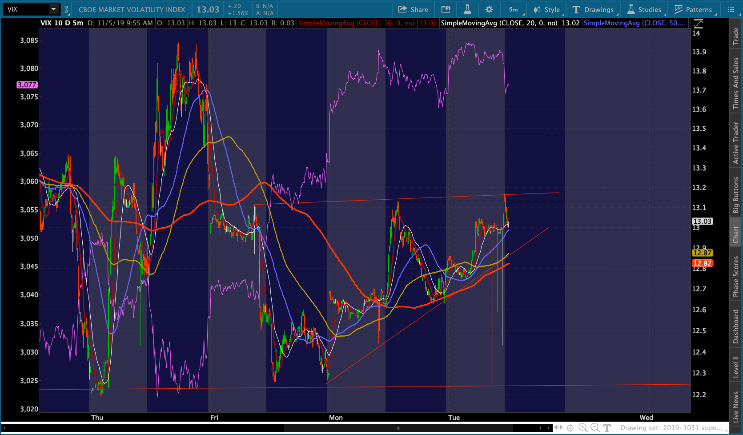The height and width of the screenshot is (435, 743).
Task: Switch to the Times And Sales side tab
Action: pyautogui.click(x=736, y=83)
